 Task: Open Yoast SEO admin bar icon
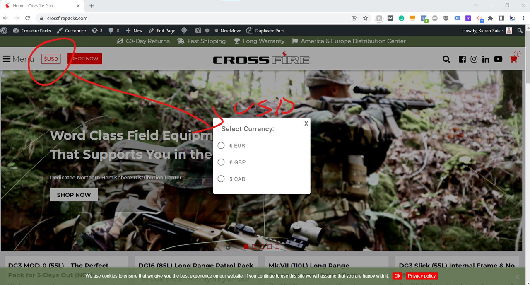point(198,31)
